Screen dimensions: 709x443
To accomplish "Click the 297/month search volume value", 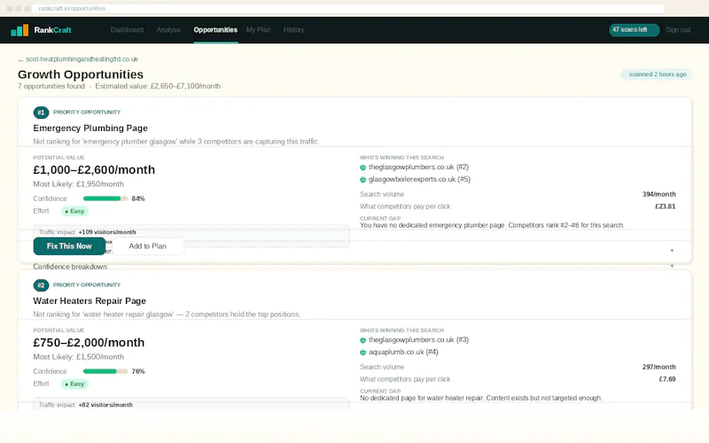I will pyautogui.click(x=658, y=367).
